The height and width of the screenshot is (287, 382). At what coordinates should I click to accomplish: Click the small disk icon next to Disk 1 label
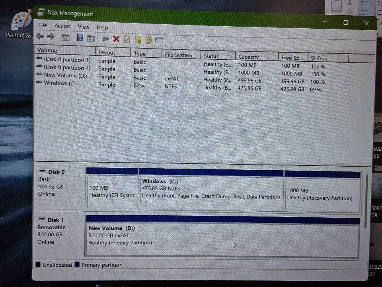42,219
